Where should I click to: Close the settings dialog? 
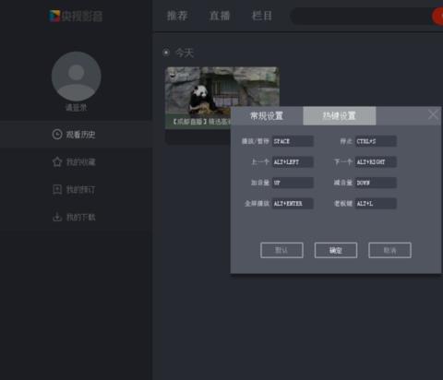coord(433,114)
